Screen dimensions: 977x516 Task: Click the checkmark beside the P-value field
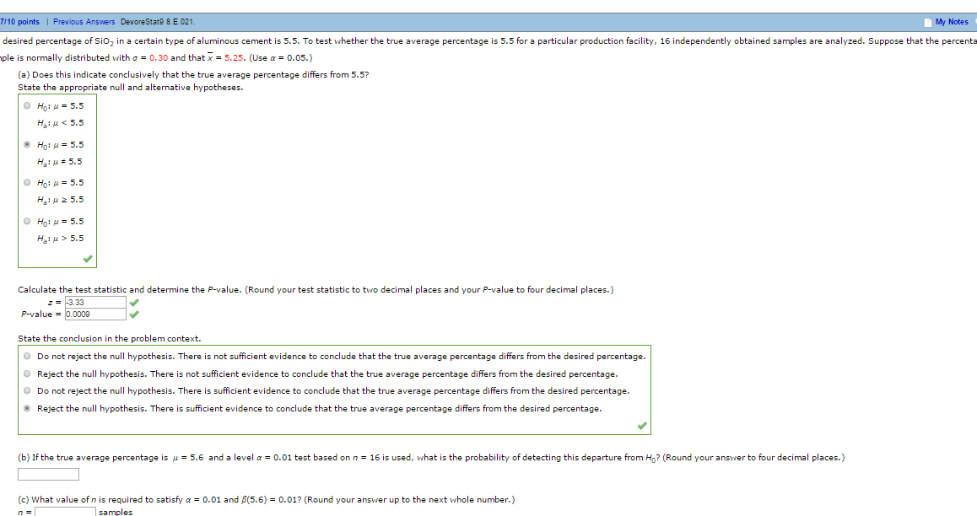[x=133, y=313]
